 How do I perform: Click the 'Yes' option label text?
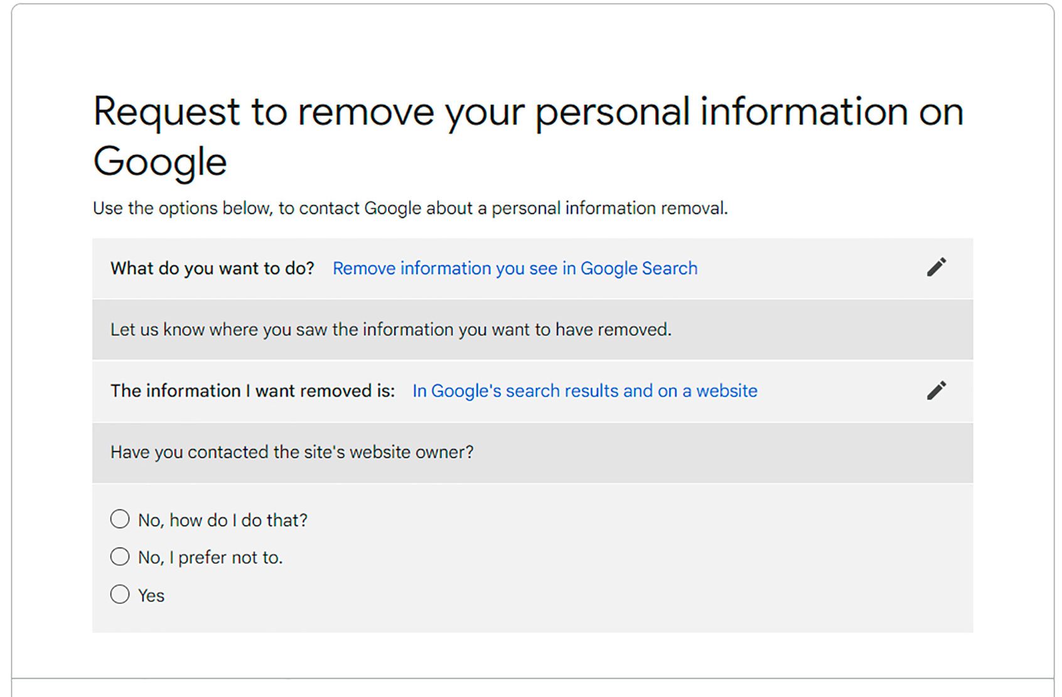click(151, 596)
